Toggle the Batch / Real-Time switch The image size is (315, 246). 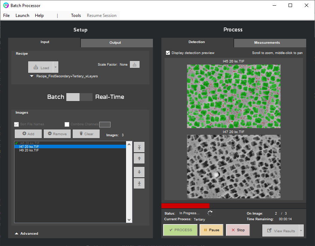(x=79, y=97)
